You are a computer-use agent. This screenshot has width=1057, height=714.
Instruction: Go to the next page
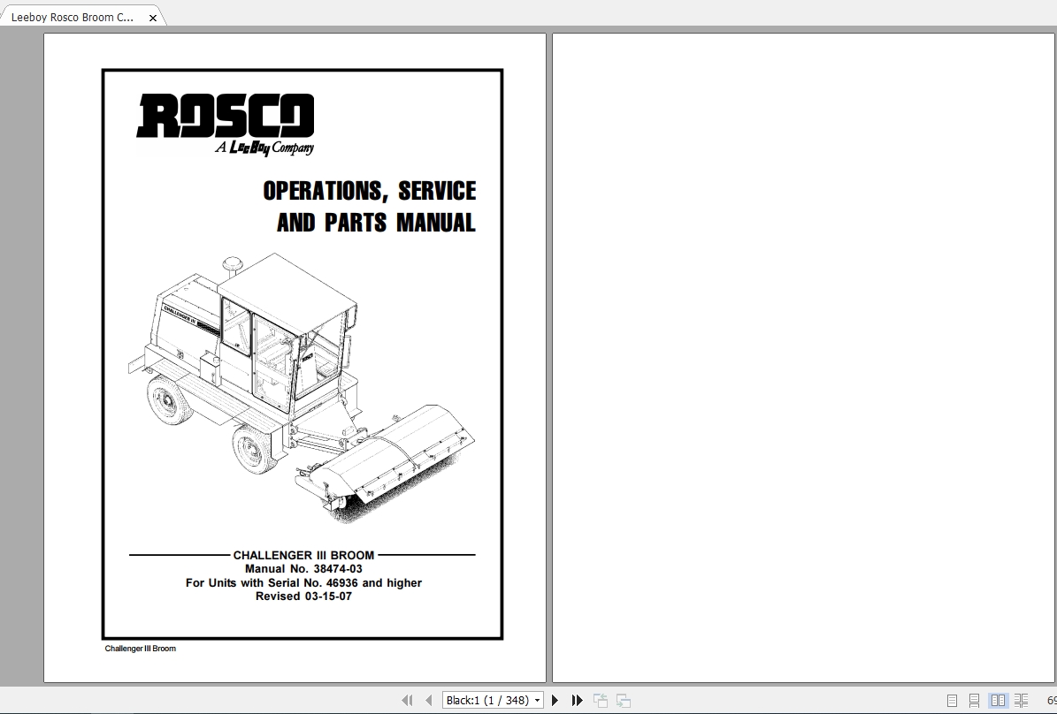(555, 701)
